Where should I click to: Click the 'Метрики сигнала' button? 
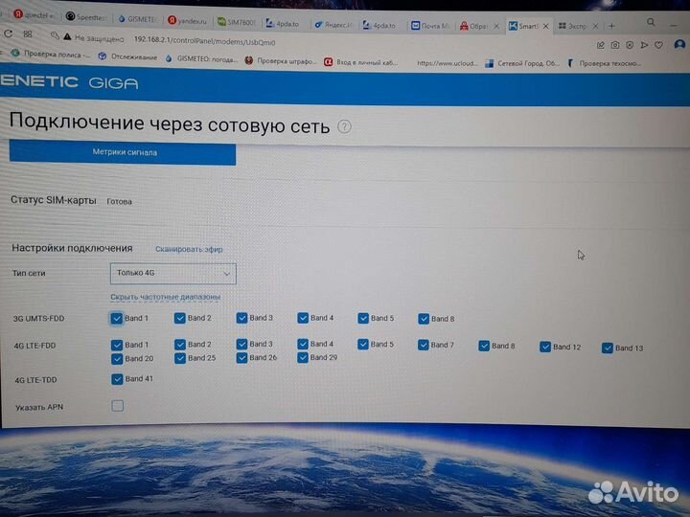point(123,152)
